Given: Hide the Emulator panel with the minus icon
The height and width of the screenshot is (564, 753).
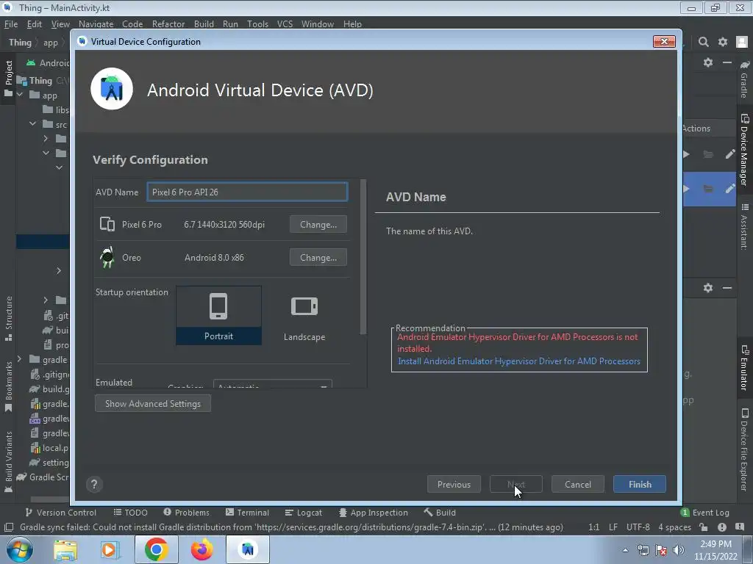Looking at the screenshot, I should pos(727,288).
